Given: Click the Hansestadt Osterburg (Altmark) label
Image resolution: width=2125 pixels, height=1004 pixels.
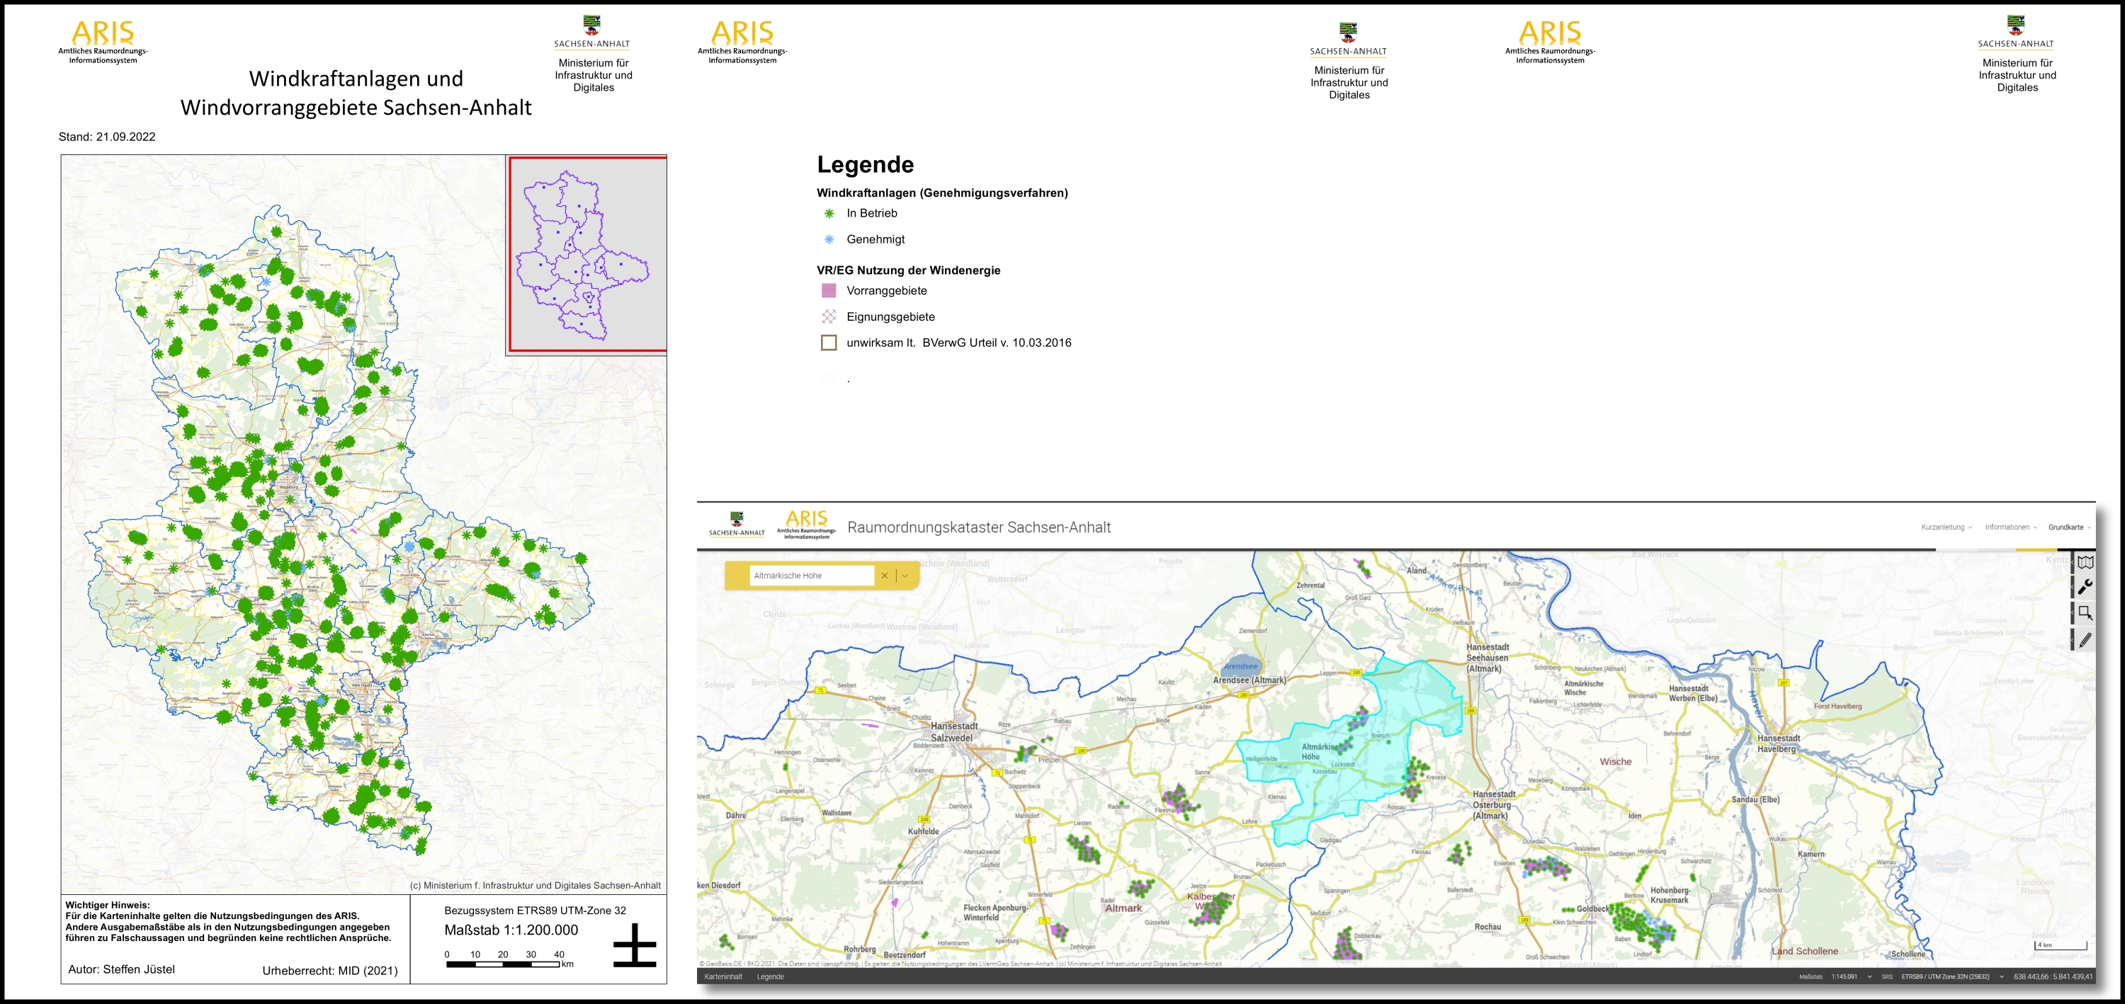Looking at the screenshot, I should coord(1494,804).
